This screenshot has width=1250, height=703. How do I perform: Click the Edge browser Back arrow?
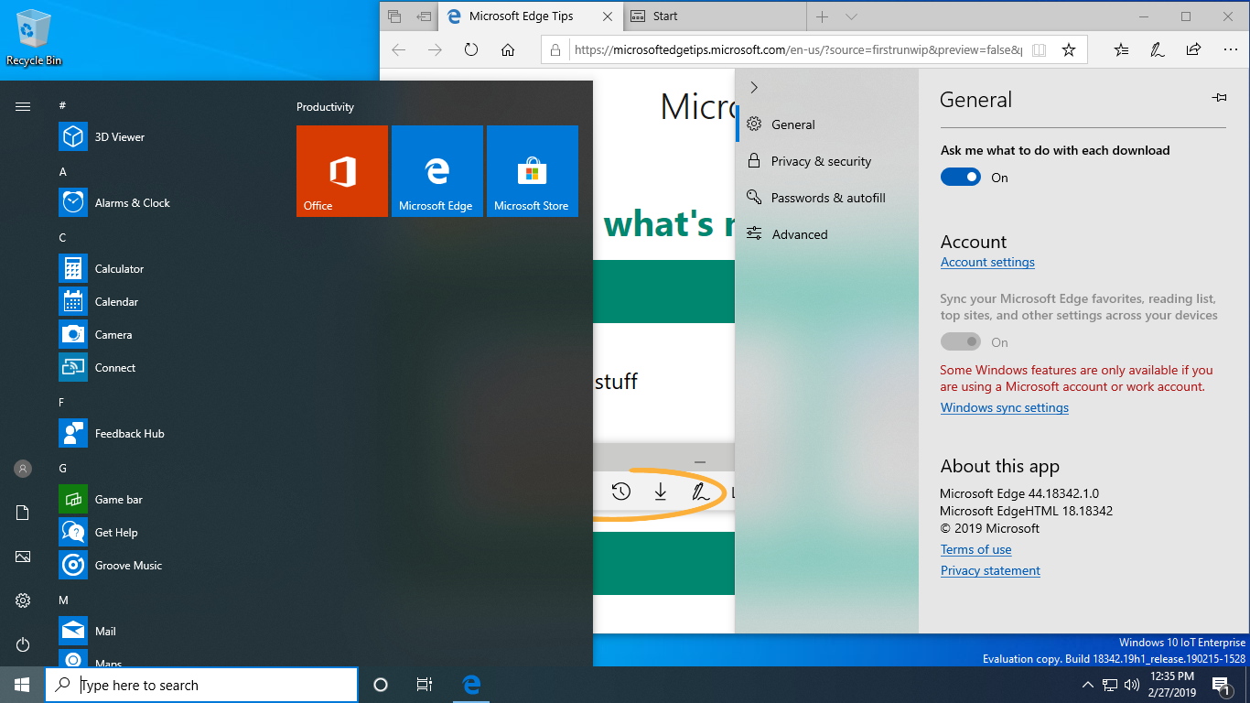pos(398,50)
